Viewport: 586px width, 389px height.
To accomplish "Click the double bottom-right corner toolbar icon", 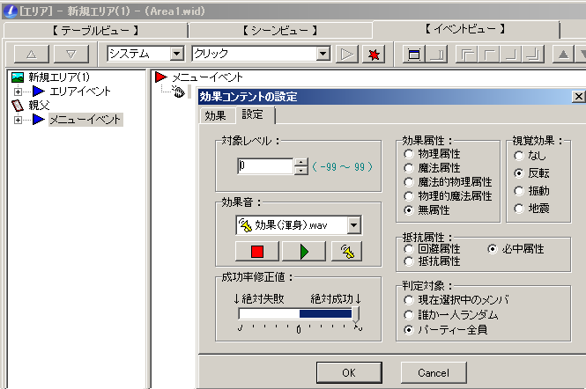I will 533,55.
